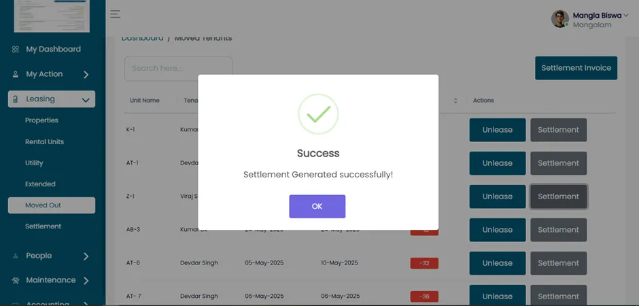639x306 pixels.
Task: Open the Rental Units menu item
Action: [44, 142]
